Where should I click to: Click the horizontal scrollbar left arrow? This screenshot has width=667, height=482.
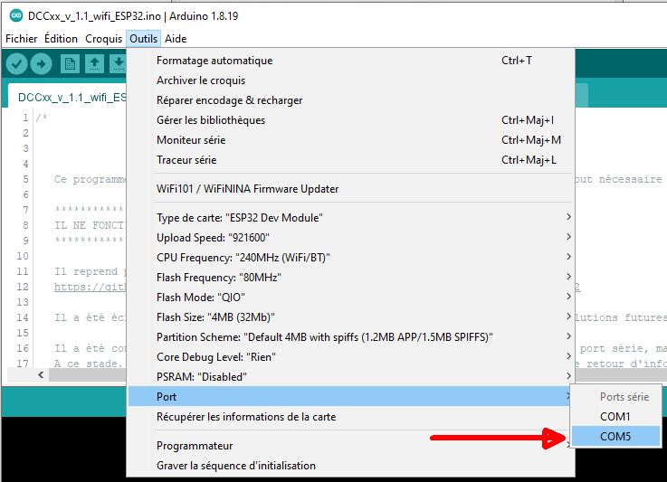pyautogui.click(x=41, y=375)
